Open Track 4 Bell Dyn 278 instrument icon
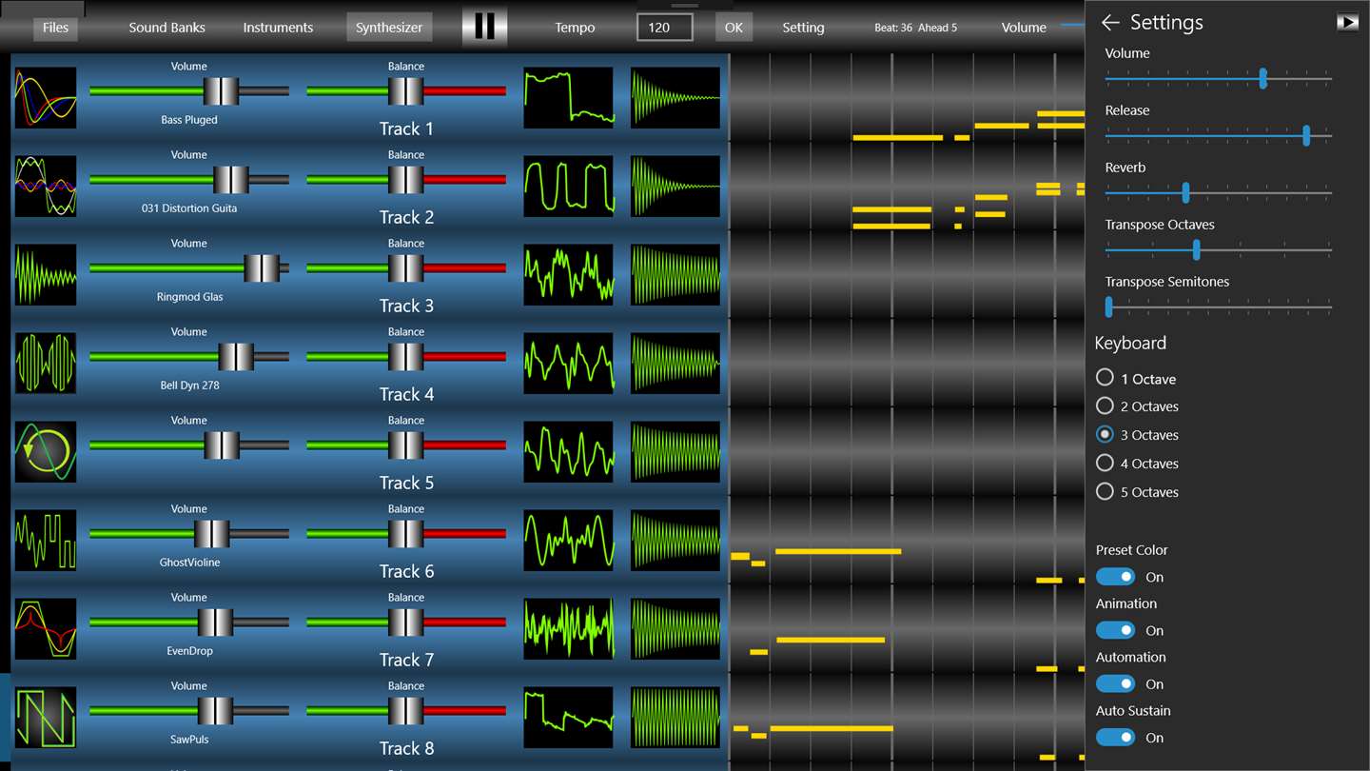Screen dimensions: 1370x771 point(46,363)
